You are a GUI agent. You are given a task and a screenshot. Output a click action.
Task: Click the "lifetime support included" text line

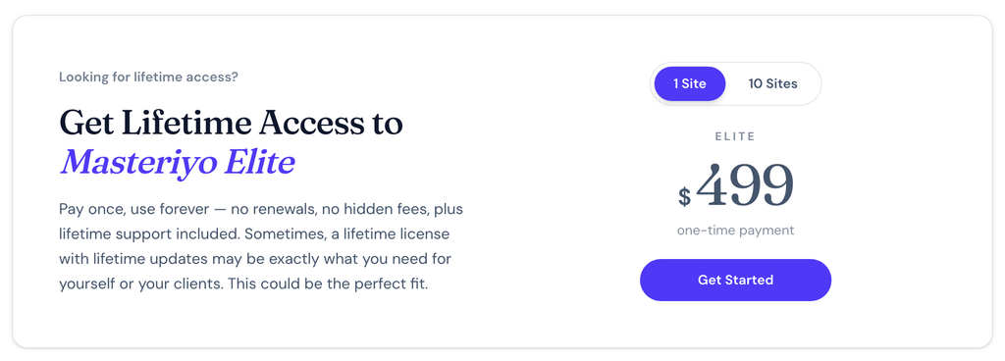pos(150,234)
